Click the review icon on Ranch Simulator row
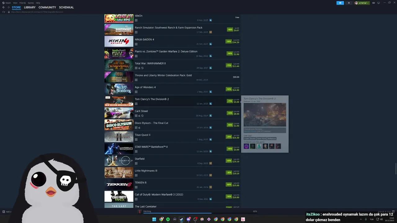Viewport: 397px width, 223px height. [211, 32]
